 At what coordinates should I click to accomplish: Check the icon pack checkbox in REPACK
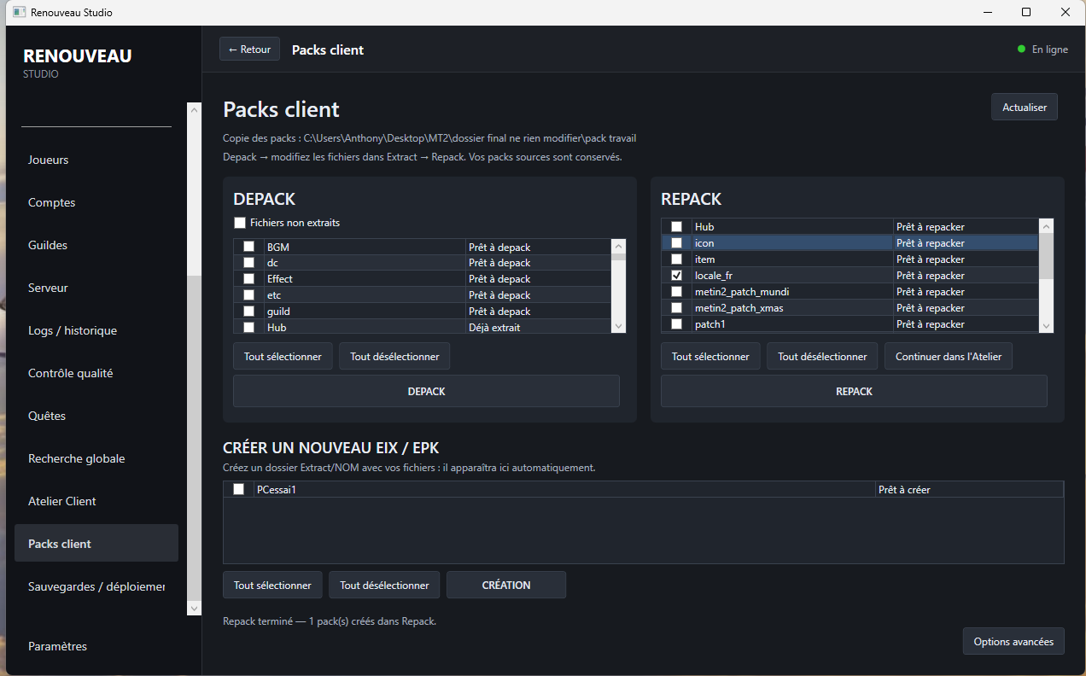click(x=677, y=243)
